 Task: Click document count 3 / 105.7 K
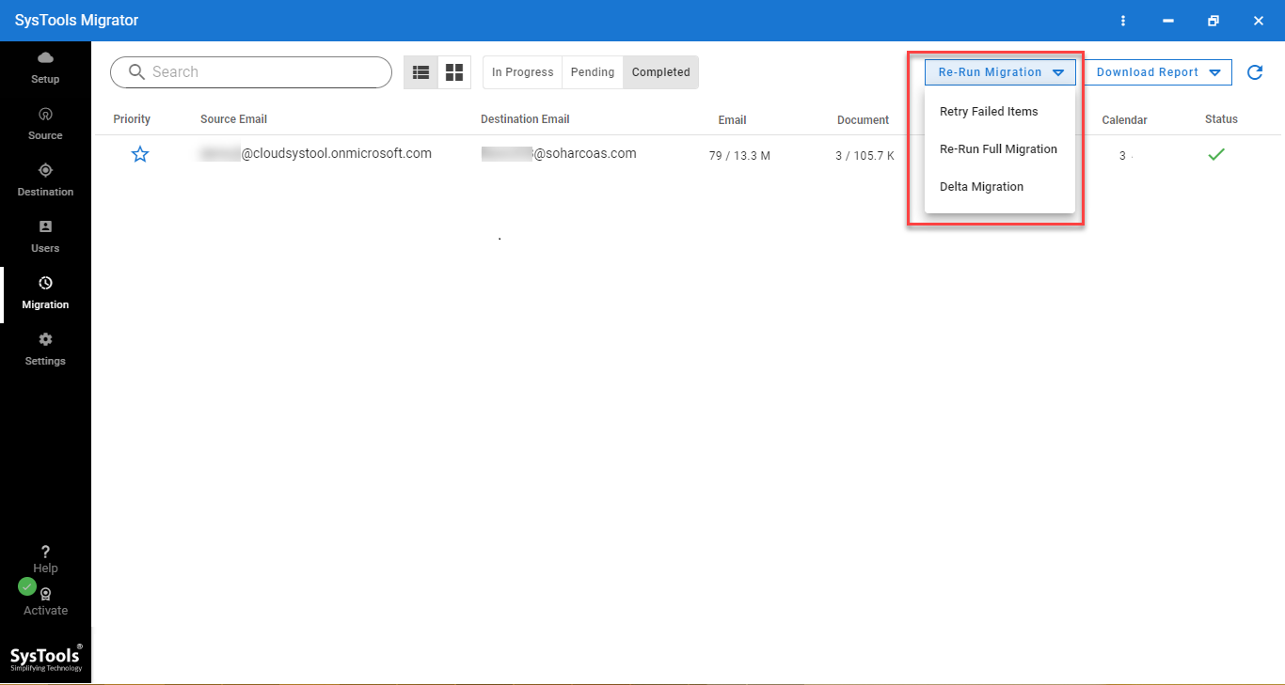tap(865, 156)
